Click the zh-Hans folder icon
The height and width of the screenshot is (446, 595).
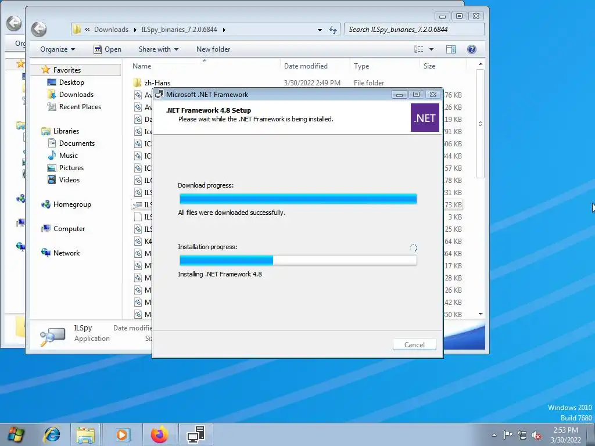[137, 82]
